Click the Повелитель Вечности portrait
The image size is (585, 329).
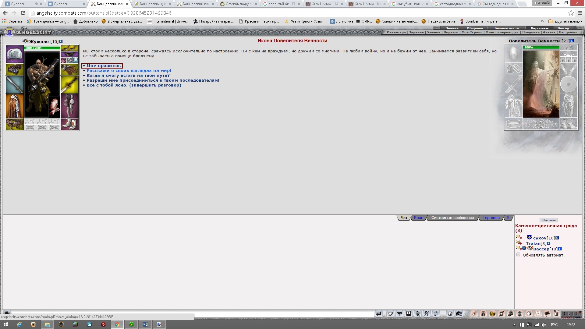pos(541,84)
